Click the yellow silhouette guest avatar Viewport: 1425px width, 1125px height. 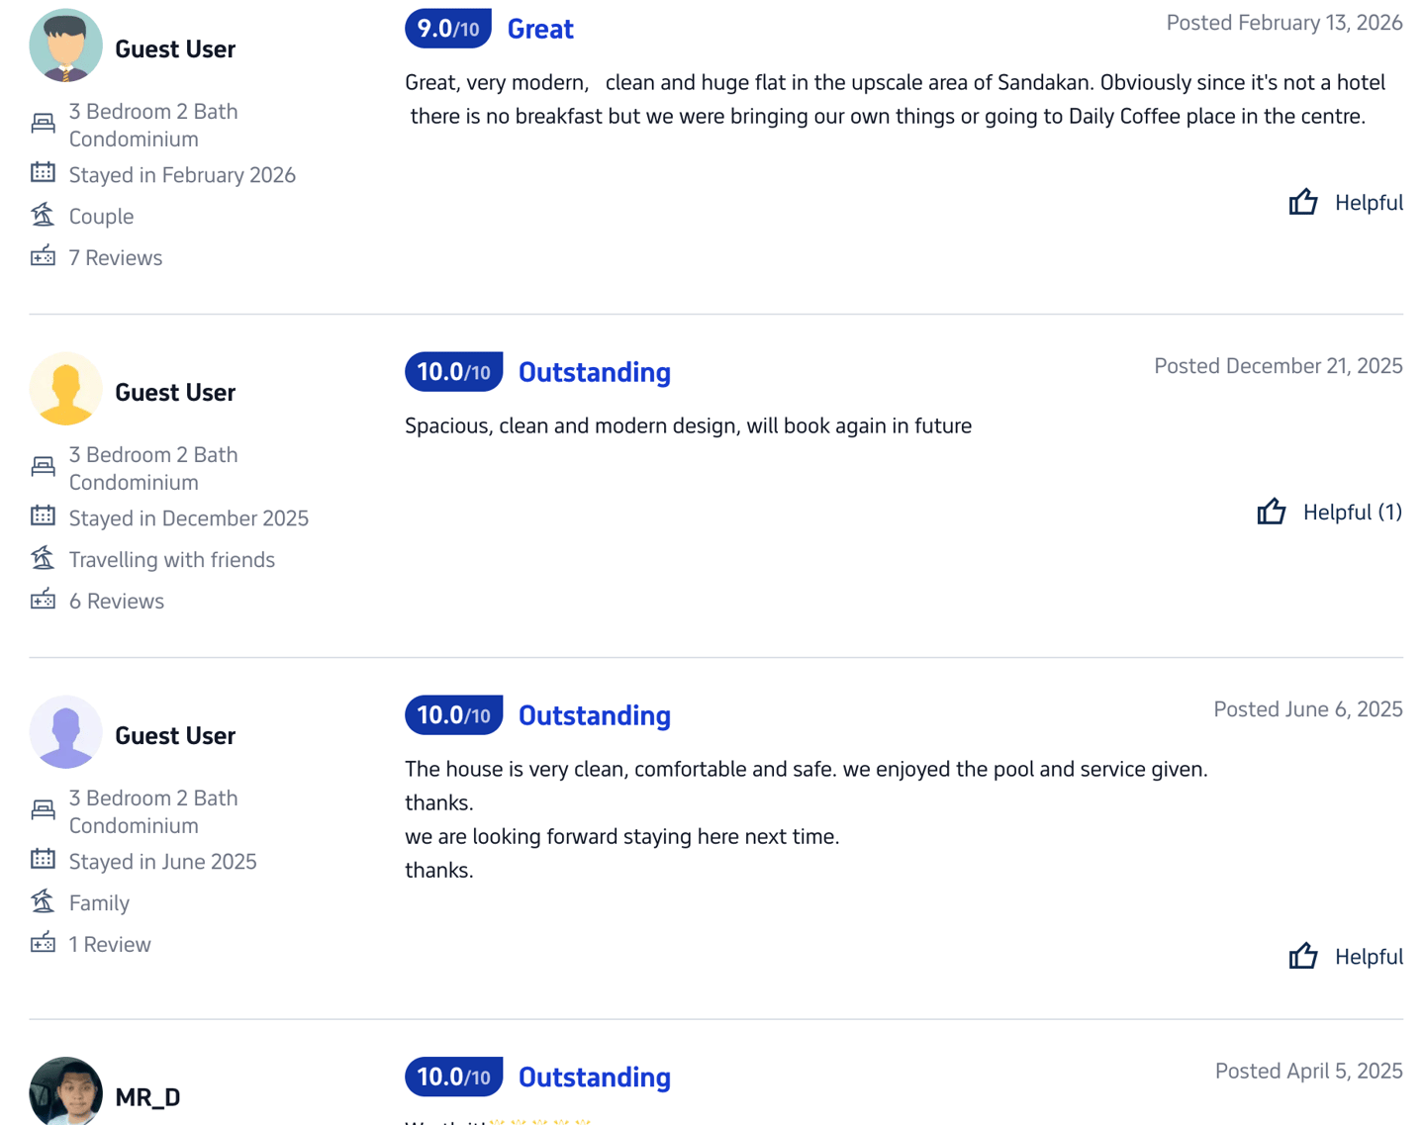click(65, 389)
